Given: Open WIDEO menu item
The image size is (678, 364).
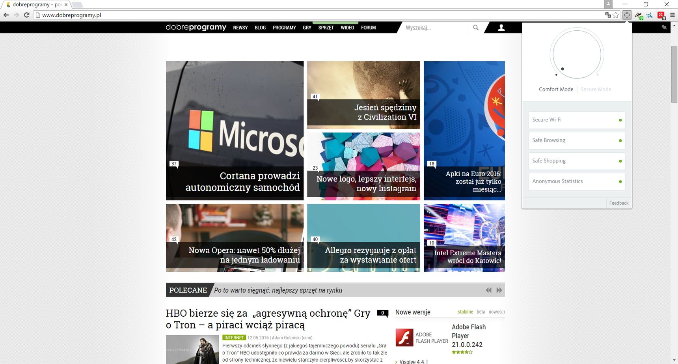Looking at the screenshot, I should coord(347,28).
